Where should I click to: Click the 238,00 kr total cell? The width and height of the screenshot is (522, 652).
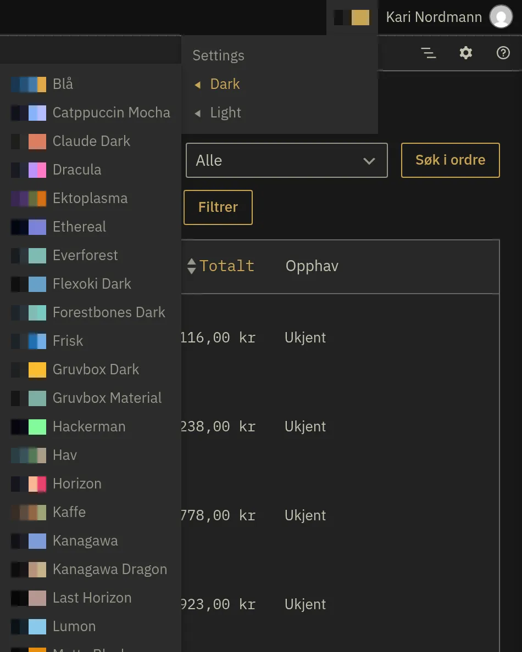(x=218, y=426)
